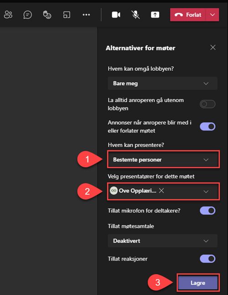Unmute the microphone icon
This screenshot has height=295, width=228.
tap(135, 15)
